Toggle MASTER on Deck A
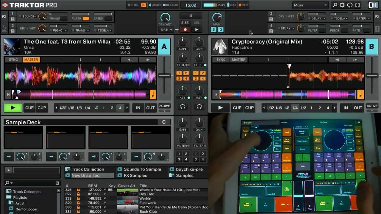The width and height of the screenshot is (381, 214). pyautogui.click(x=31, y=59)
